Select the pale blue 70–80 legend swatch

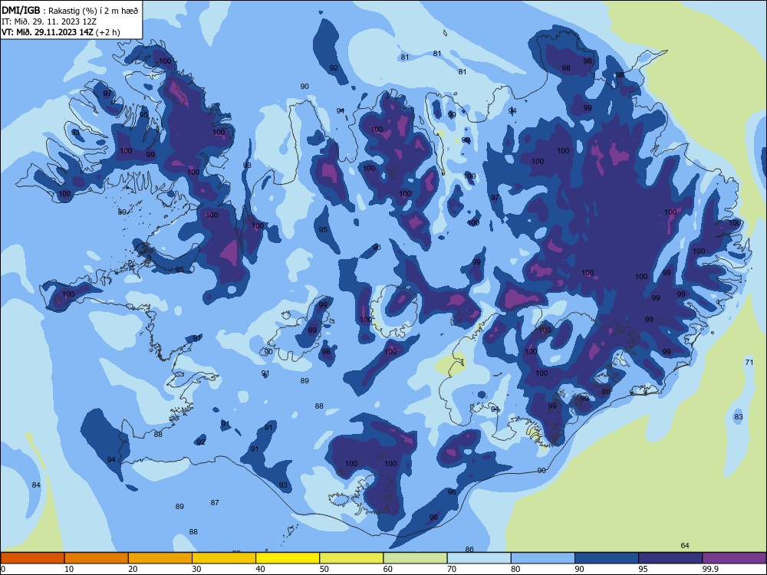click(479, 558)
